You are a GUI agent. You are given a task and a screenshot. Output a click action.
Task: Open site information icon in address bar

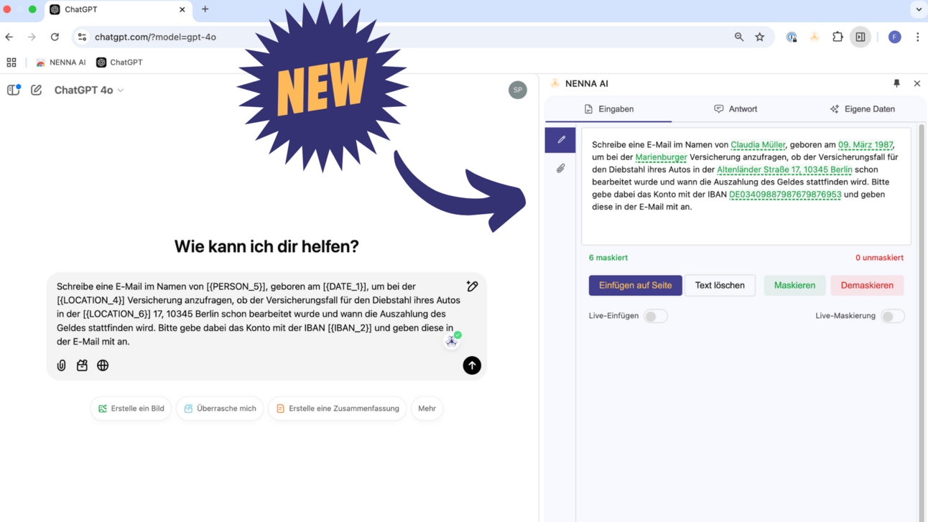point(82,37)
